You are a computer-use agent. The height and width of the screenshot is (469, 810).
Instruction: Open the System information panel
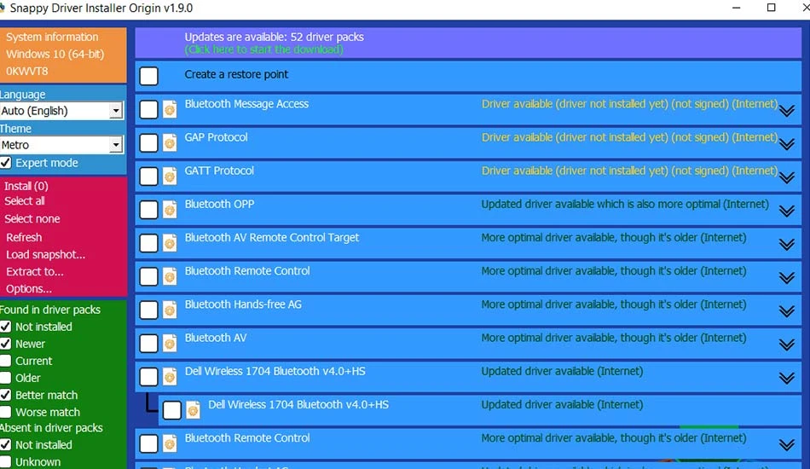(x=52, y=38)
